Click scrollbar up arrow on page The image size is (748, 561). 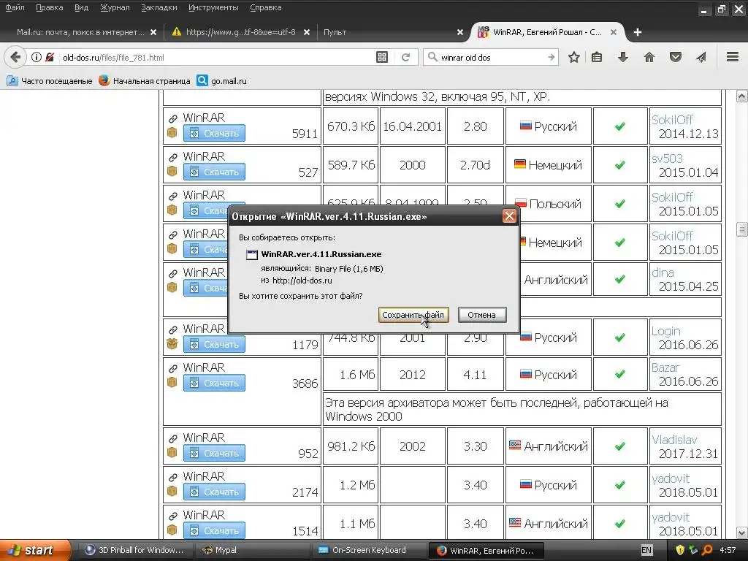pos(741,96)
